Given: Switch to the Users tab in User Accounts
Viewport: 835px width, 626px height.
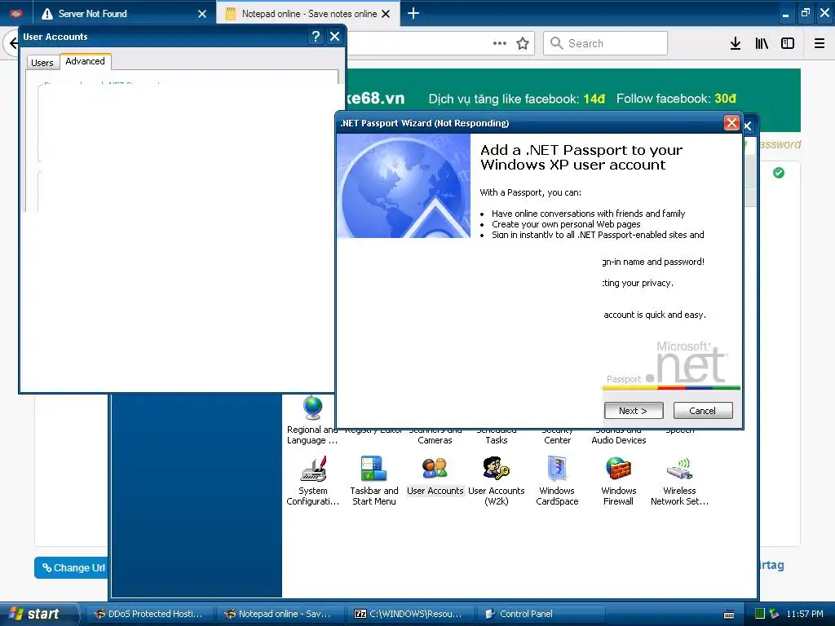Looking at the screenshot, I should (42, 63).
